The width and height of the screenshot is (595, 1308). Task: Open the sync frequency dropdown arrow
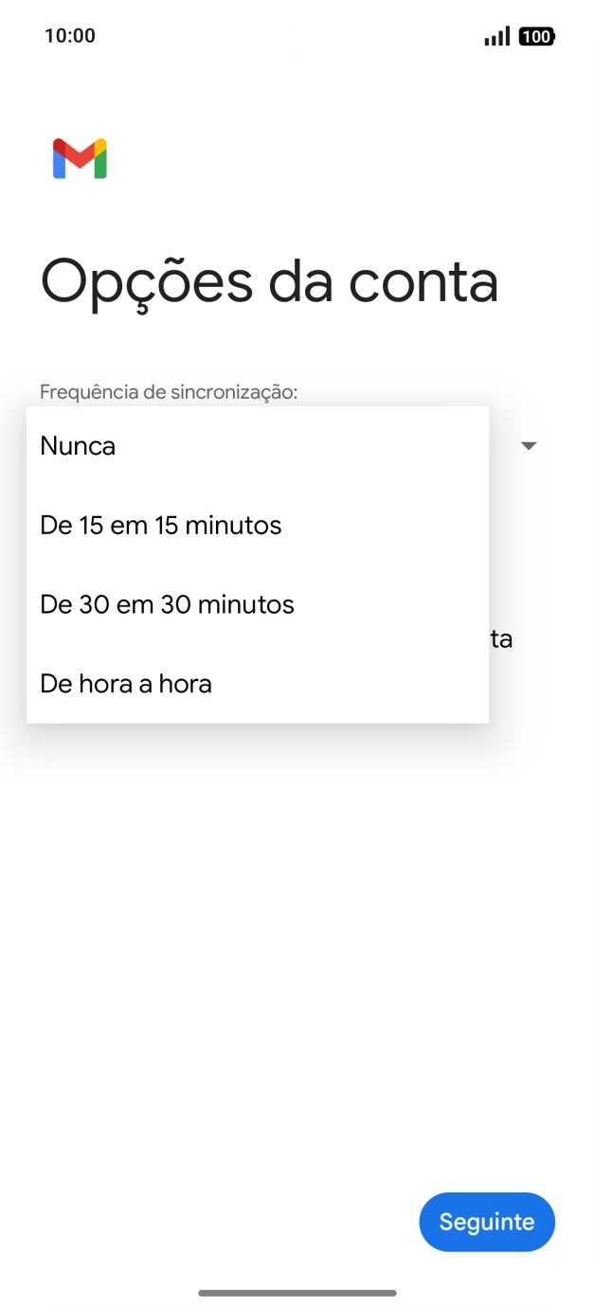point(528,445)
